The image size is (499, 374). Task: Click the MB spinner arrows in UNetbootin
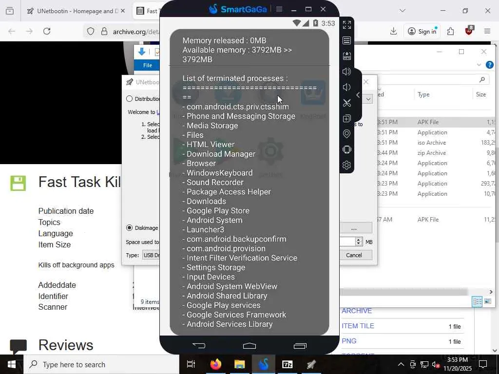point(359,242)
